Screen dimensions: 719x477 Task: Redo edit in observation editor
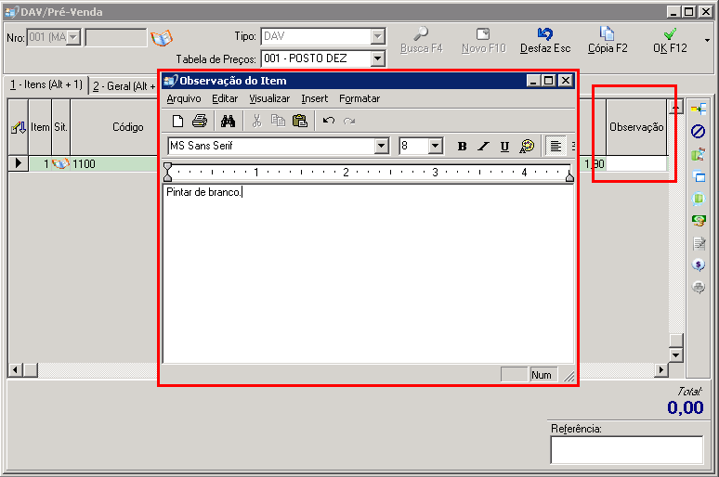pos(349,121)
